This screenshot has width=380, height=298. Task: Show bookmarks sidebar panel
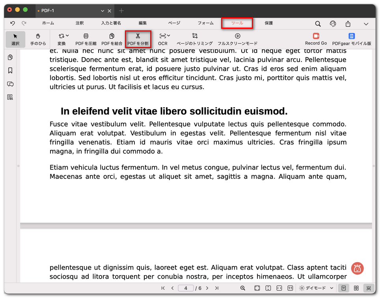pos(10,71)
